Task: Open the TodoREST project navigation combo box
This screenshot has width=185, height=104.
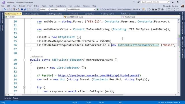Action: click(34, 17)
